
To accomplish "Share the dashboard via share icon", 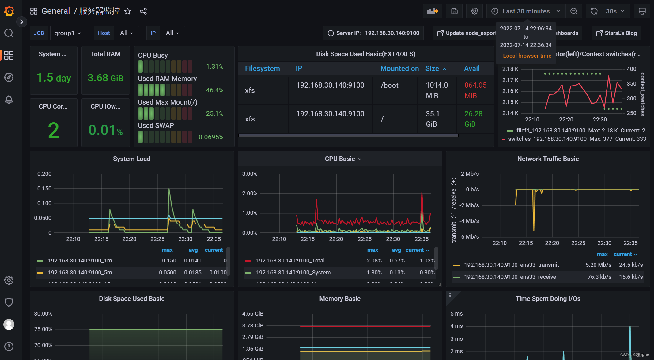I will [143, 11].
